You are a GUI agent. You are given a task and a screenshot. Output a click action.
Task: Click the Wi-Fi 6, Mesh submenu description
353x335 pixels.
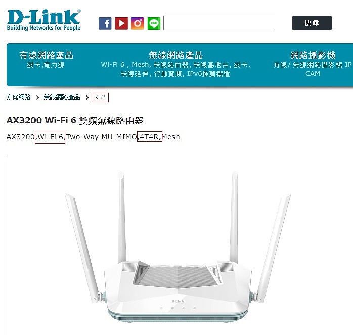pyautogui.click(x=175, y=69)
